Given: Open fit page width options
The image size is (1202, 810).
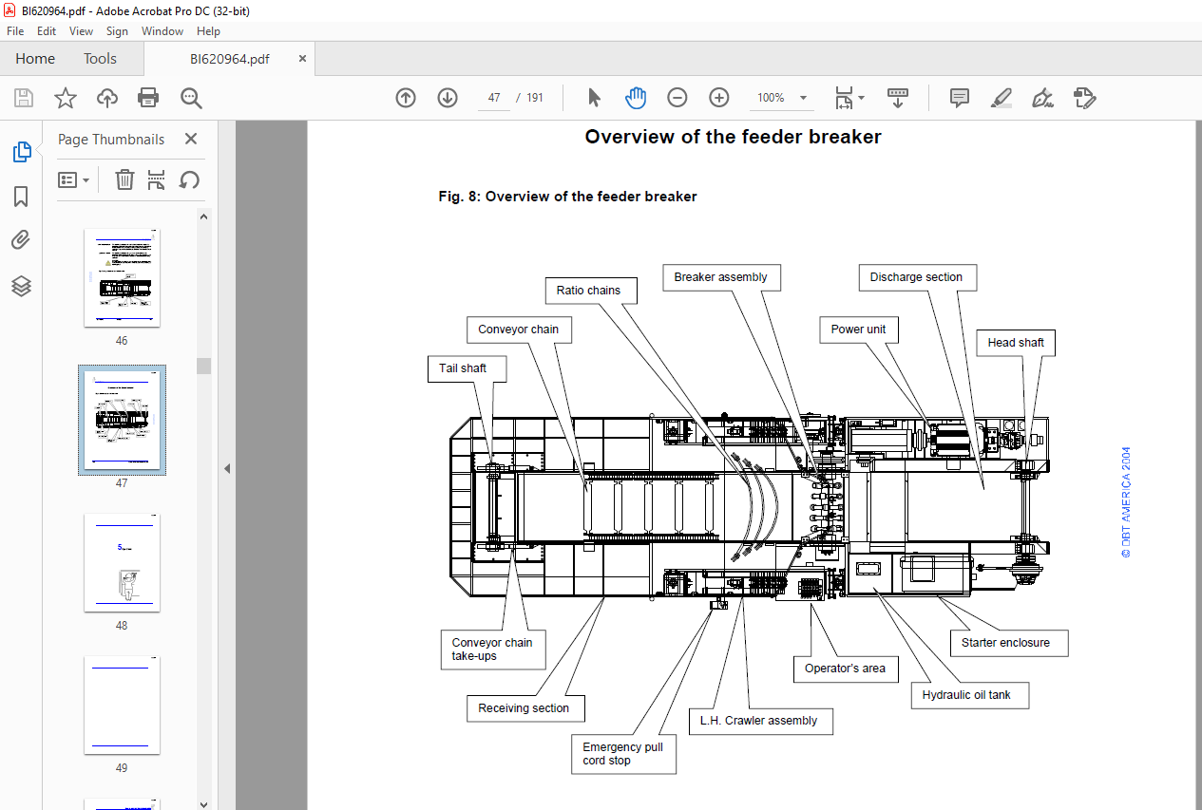Looking at the screenshot, I should click(x=849, y=98).
